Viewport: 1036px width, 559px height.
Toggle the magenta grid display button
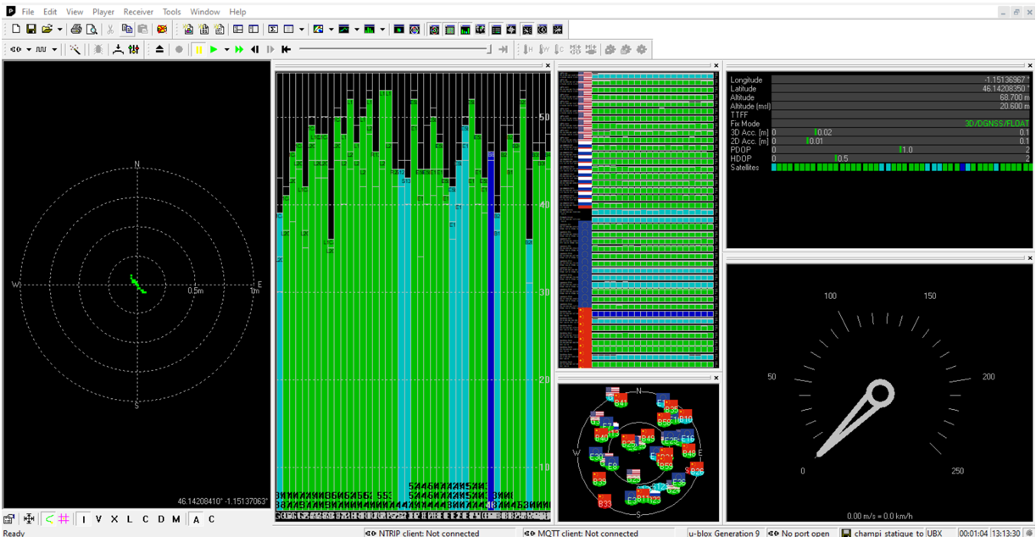(64, 519)
